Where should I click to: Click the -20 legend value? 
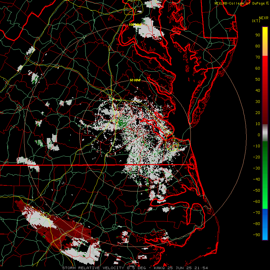pos(256,157)
